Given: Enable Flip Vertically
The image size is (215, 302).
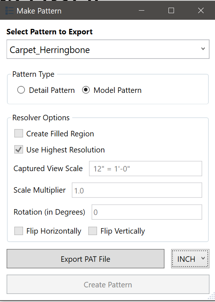Looking at the screenshot, I should point(92,231).
